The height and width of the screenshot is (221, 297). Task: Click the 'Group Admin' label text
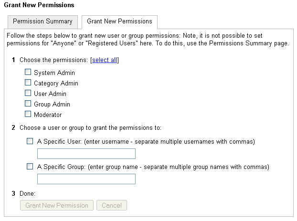(x=52, y=105)
